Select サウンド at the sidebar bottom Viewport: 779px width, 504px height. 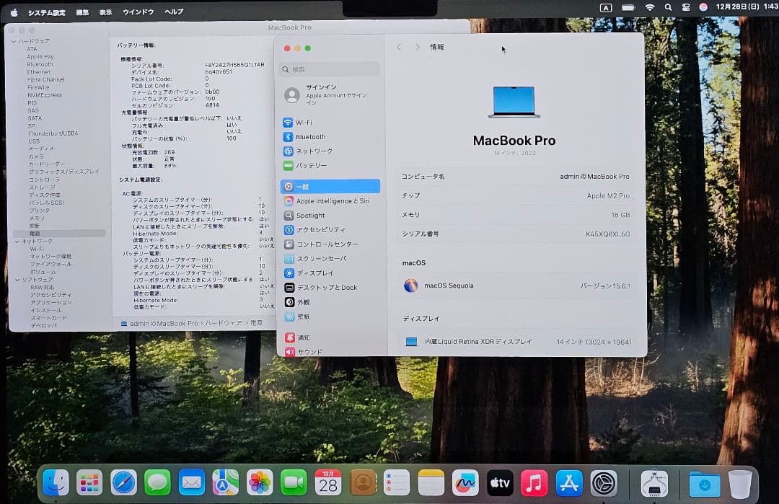(310, 351)
